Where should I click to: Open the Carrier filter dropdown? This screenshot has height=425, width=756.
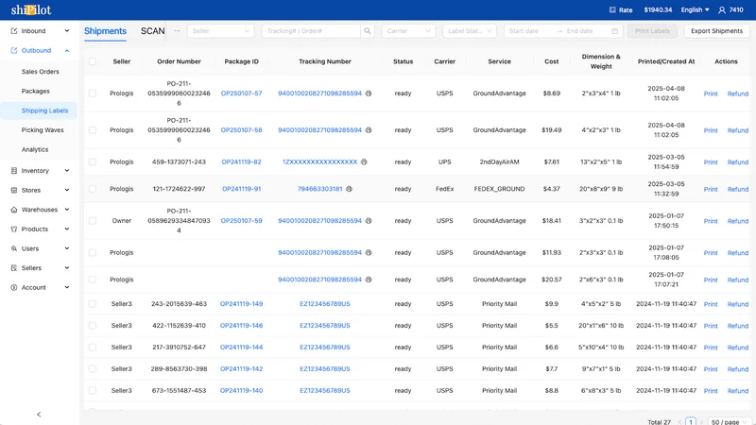coord(408,31)
